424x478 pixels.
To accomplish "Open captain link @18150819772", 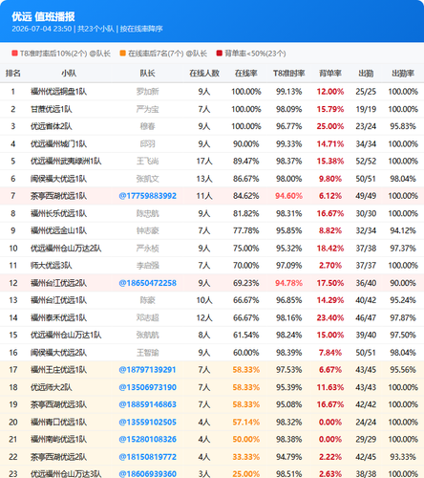I will coord(147,457).
